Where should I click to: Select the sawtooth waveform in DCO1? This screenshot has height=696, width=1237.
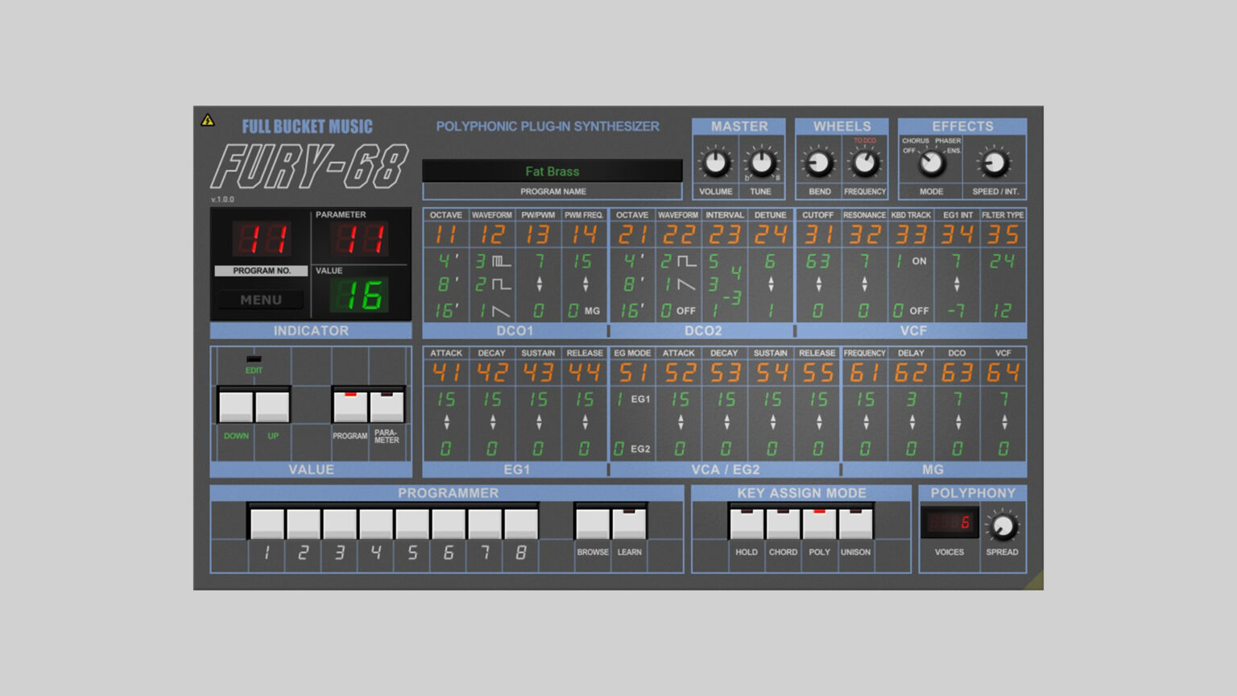(x=494, y=309)
